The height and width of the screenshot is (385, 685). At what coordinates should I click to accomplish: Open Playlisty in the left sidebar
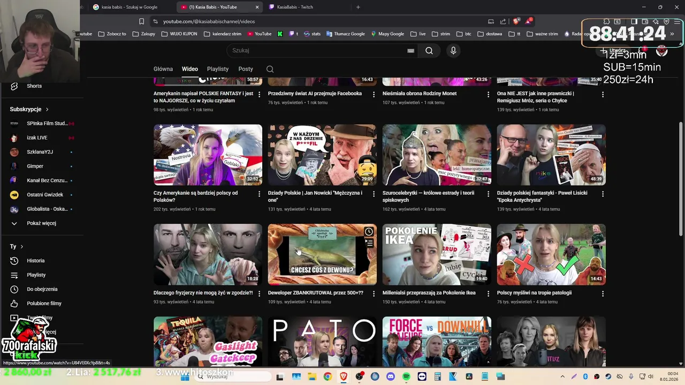tap(36, 275)
